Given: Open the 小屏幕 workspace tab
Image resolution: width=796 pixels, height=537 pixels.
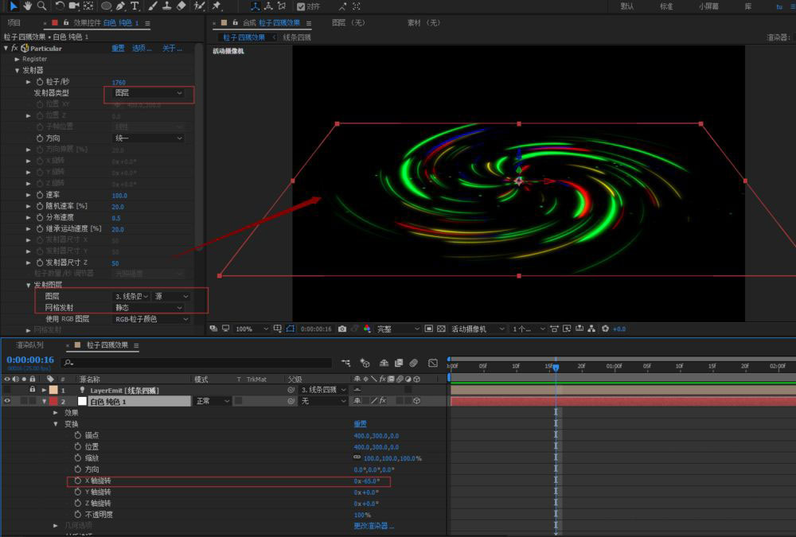Looking at the screenshot, I should coord(708,6).
